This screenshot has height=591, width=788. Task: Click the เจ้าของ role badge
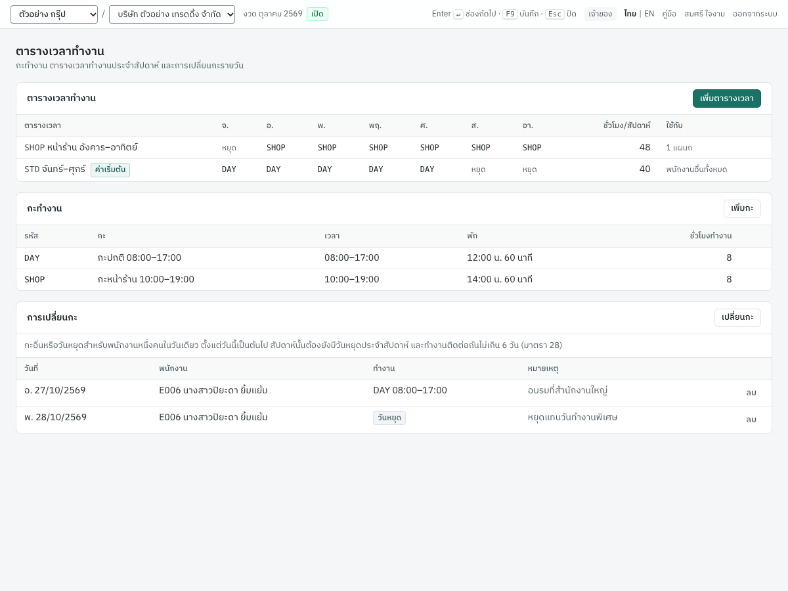pos(600,14)
